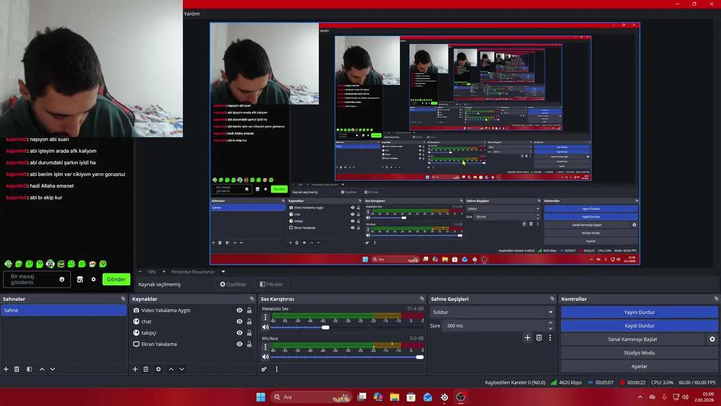The image size is (721, 406).
Task: Hide the takipçi source eye
Action: (239, 333)
